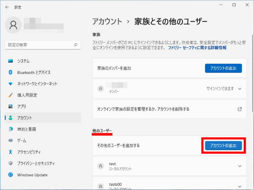Open Bluetooth とデバイス settings

click(43, 72)
